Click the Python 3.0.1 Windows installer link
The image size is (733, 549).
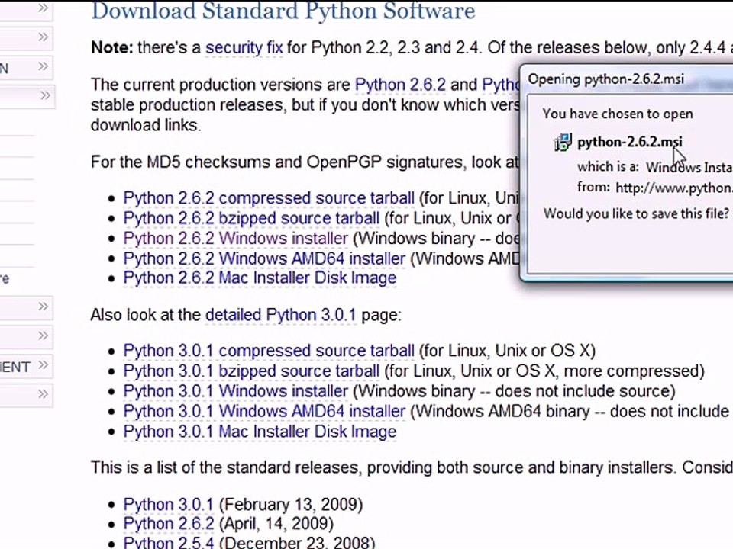click(x=236, y=390)
